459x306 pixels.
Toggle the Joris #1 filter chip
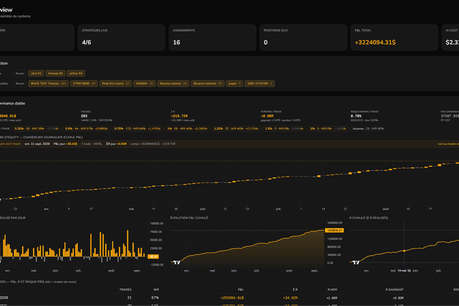(36, 73)
